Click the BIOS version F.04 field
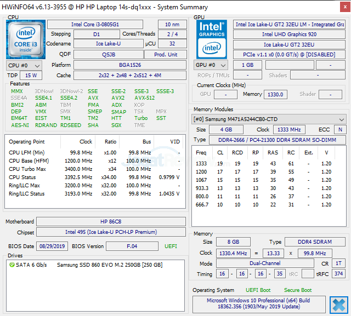This screenshot has width=351, height=316. point(132,246)
